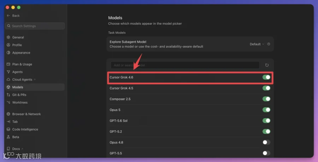Open Profile settings
This screenshot has width=318, height=162.
[x=35, y=45]
